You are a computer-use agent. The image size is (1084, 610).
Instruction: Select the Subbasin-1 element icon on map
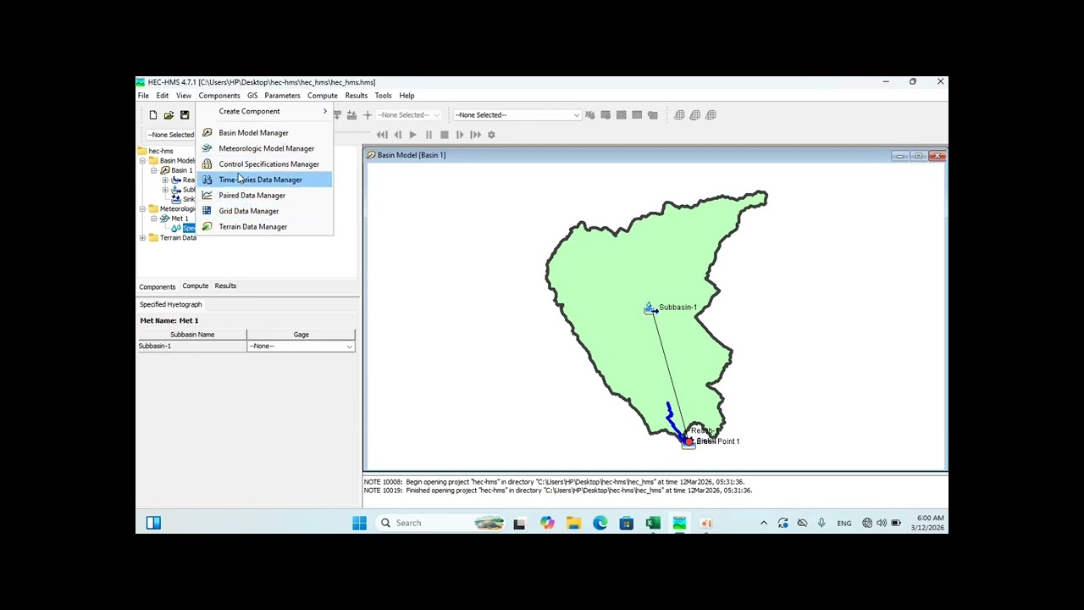[x=650, y=309]
